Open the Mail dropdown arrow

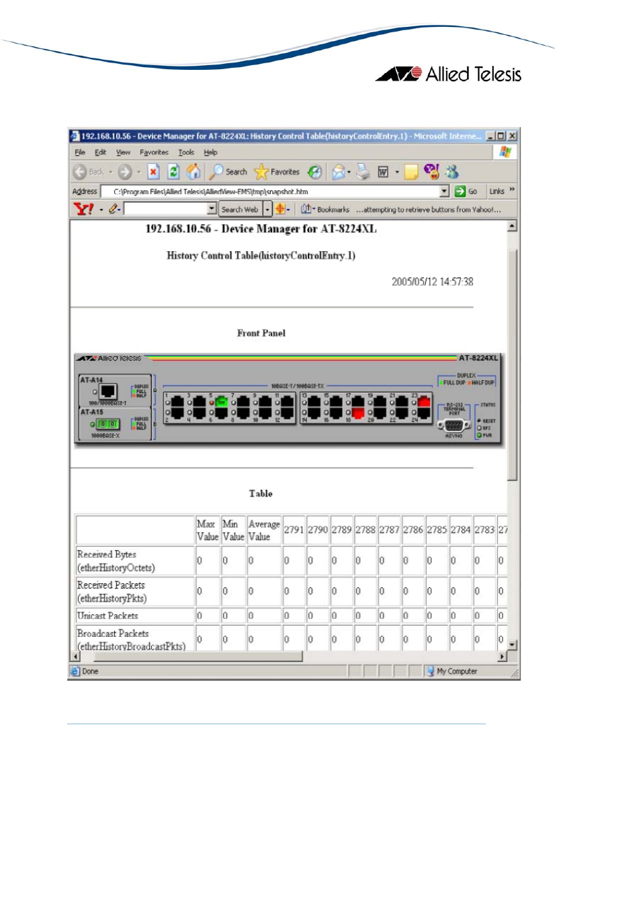349,172
